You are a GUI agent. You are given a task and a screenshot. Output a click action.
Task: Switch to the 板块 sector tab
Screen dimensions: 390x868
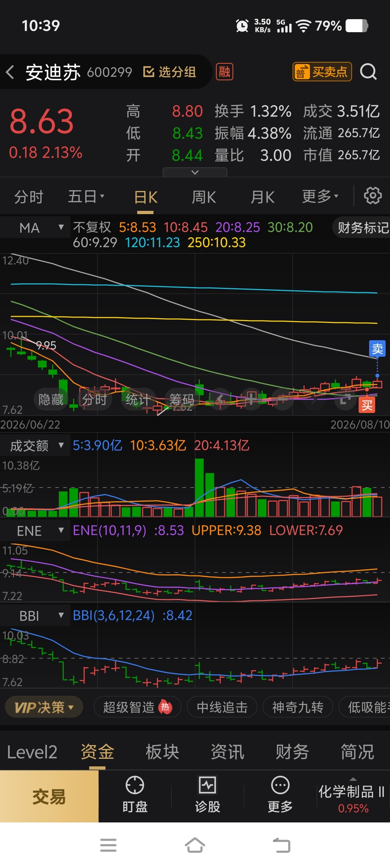162,752
